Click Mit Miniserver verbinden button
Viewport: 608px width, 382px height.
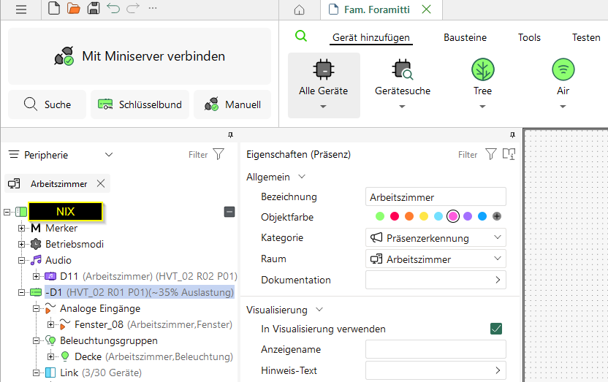pyautogui.click(x=140, y=56)
